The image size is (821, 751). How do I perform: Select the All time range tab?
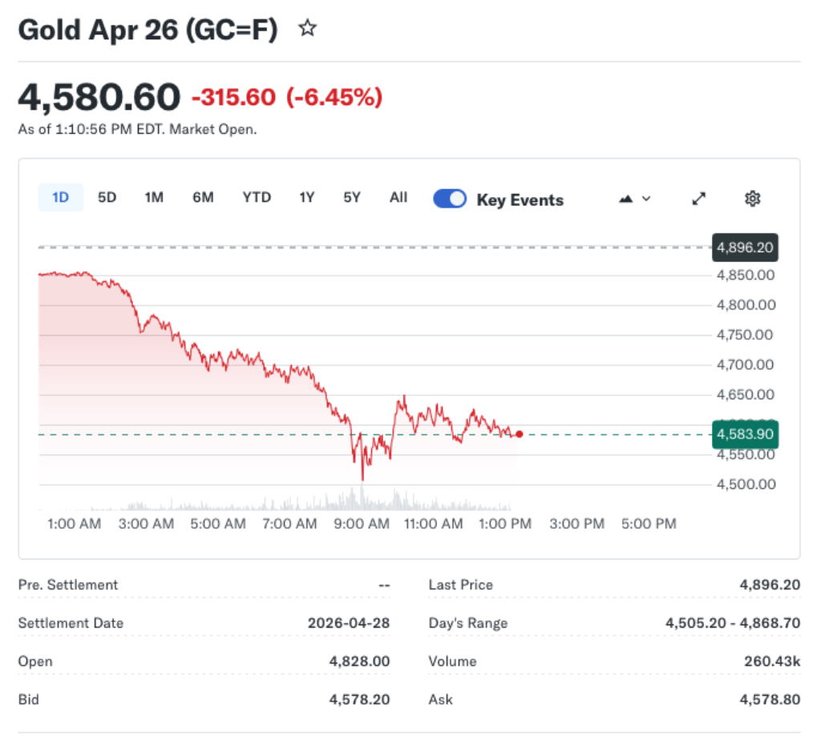tap(398, 197)
